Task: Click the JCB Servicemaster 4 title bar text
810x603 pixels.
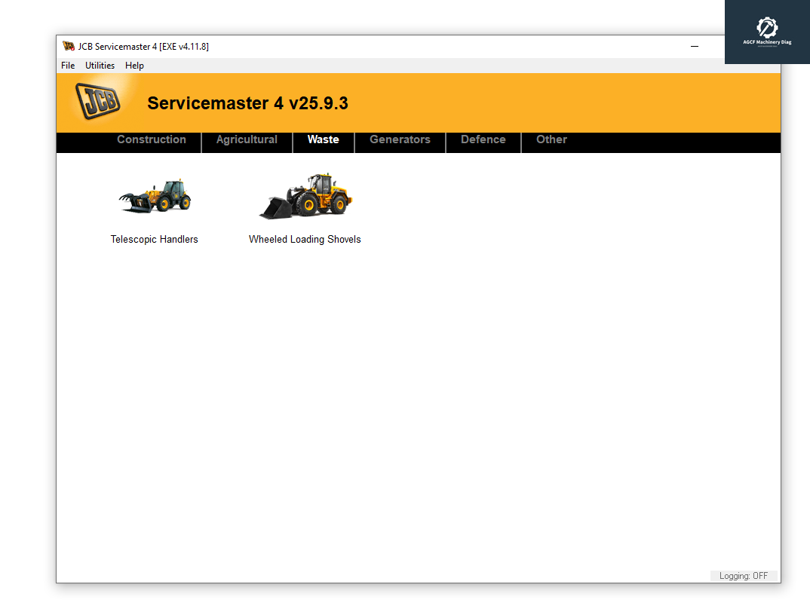Action: click(x=143, y=47)
